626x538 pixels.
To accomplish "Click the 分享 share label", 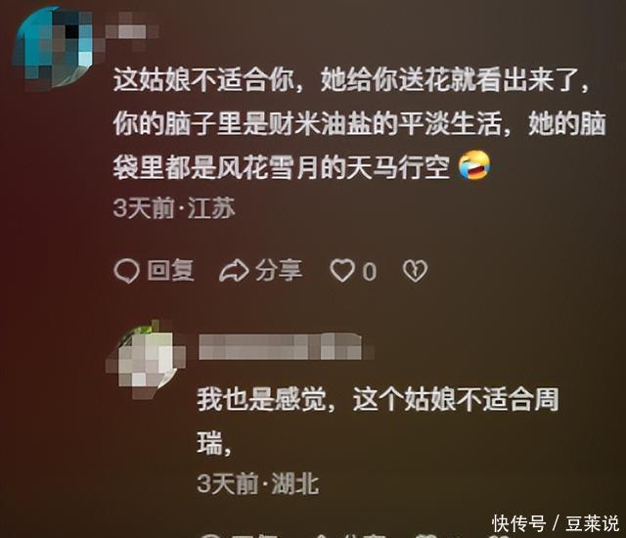I will (x=279, y=271).
